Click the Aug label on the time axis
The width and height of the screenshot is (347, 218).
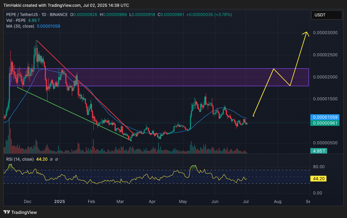pos(277,202)
